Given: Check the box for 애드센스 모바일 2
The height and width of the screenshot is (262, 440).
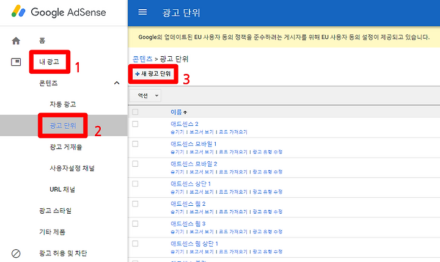Looking at the screenshot, I should [135, 164].
